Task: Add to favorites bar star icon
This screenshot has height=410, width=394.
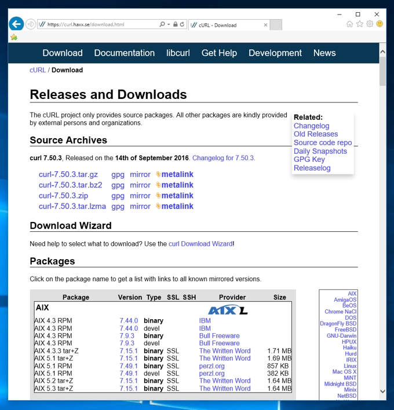Action: (x=14, y=38)
